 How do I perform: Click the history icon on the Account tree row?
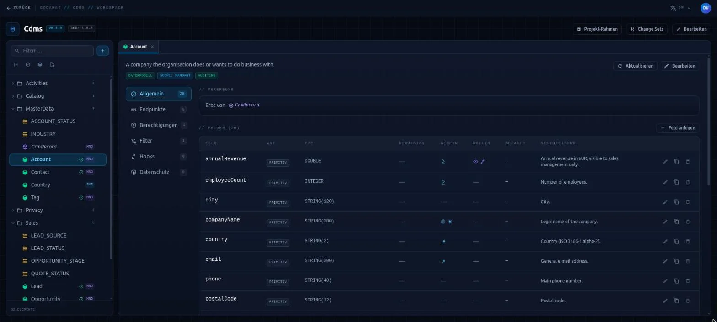[x=81, y=159]
